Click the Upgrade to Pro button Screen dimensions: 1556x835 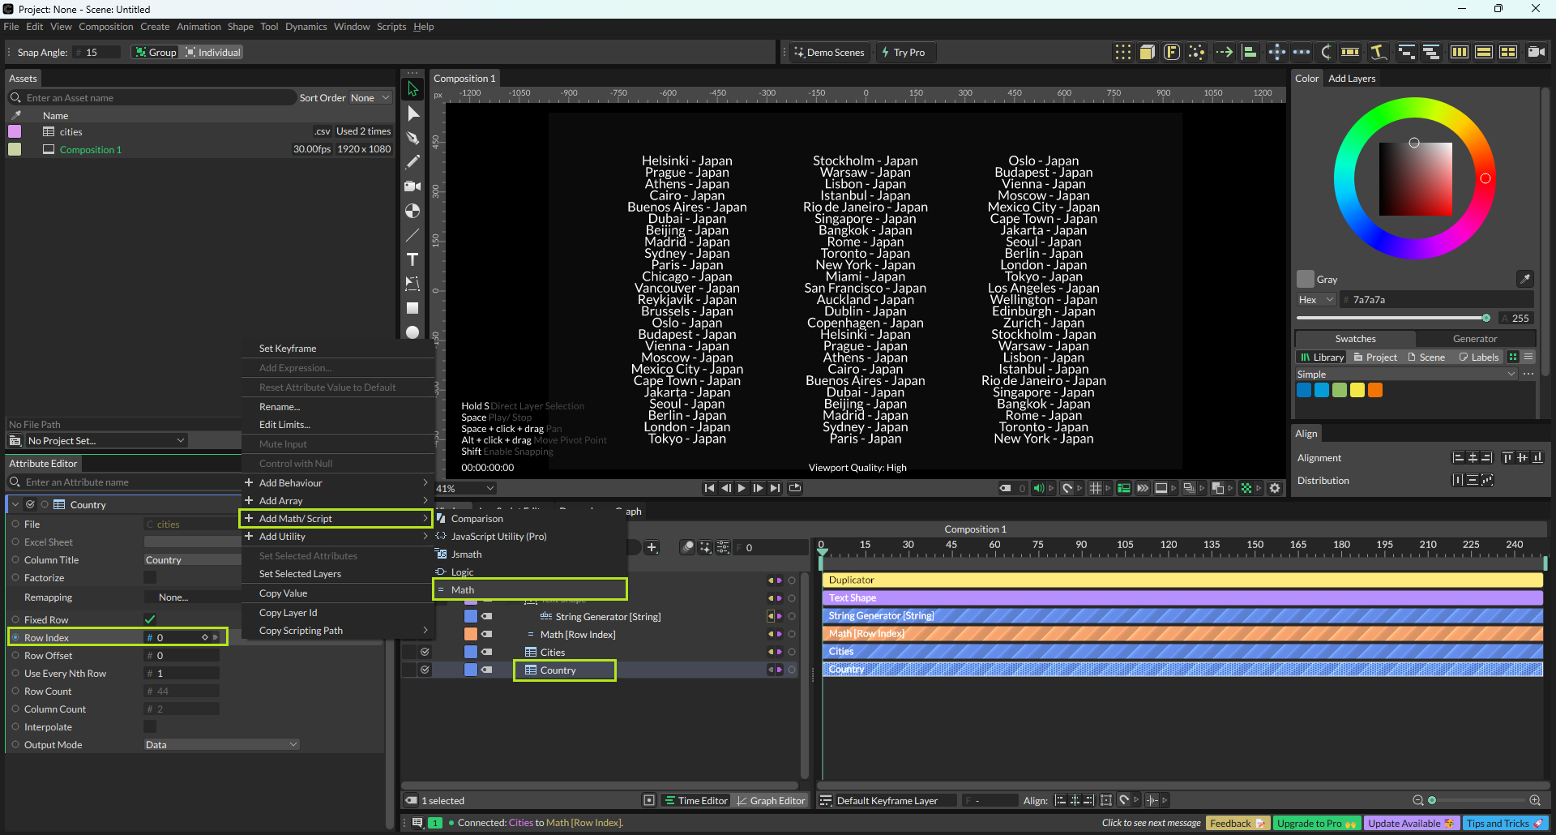[1316, 823]
